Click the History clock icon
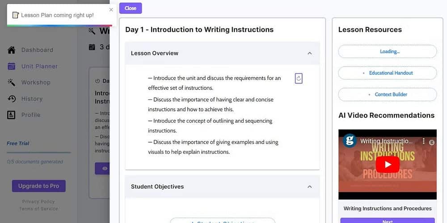This screenshot has height=223, width=447. tap(12, 99)
